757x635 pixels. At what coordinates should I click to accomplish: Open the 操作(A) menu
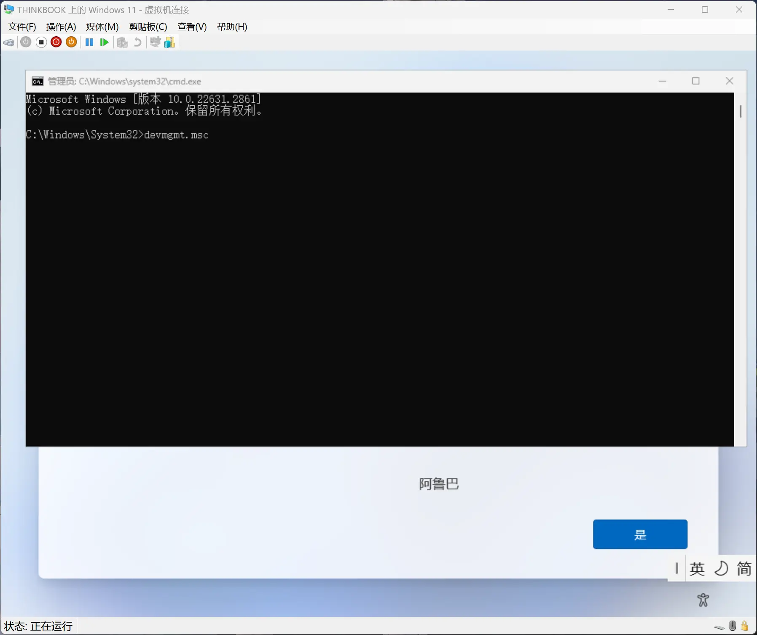pyautogui.click(x=61, y=27)
